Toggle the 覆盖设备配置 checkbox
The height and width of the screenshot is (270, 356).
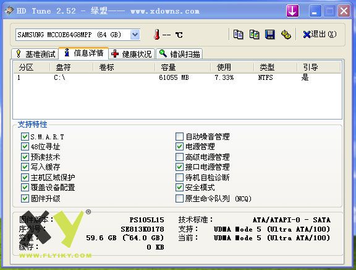tap(25, 187)
